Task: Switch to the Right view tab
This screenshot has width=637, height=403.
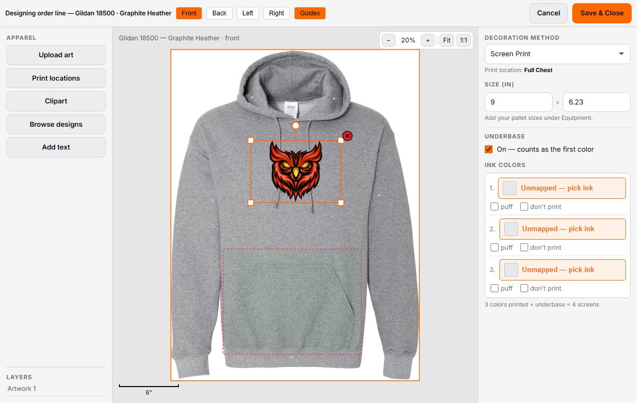Action: click(x=277, y=13)
